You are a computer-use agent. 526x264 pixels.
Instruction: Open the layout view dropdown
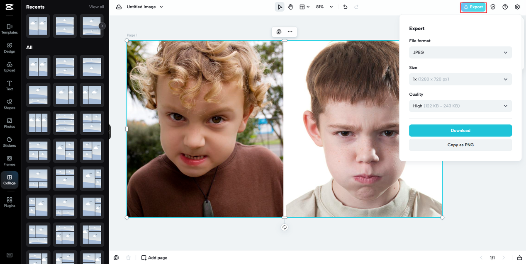304,7
